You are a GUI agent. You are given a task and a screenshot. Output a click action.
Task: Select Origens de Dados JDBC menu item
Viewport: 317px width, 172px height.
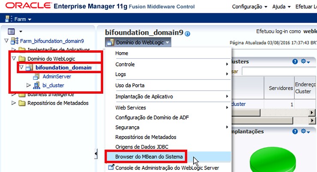click(168, 147)
